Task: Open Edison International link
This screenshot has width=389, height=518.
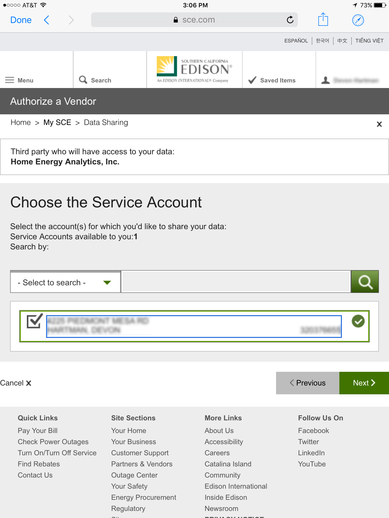Action: tap(236, 486)
